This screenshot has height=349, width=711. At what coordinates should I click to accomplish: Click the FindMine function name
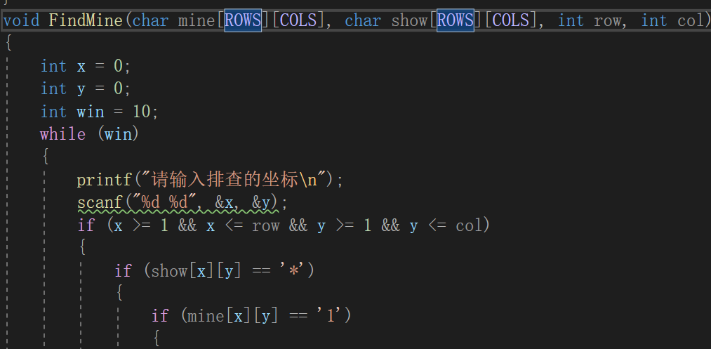(x=86, y=20)
